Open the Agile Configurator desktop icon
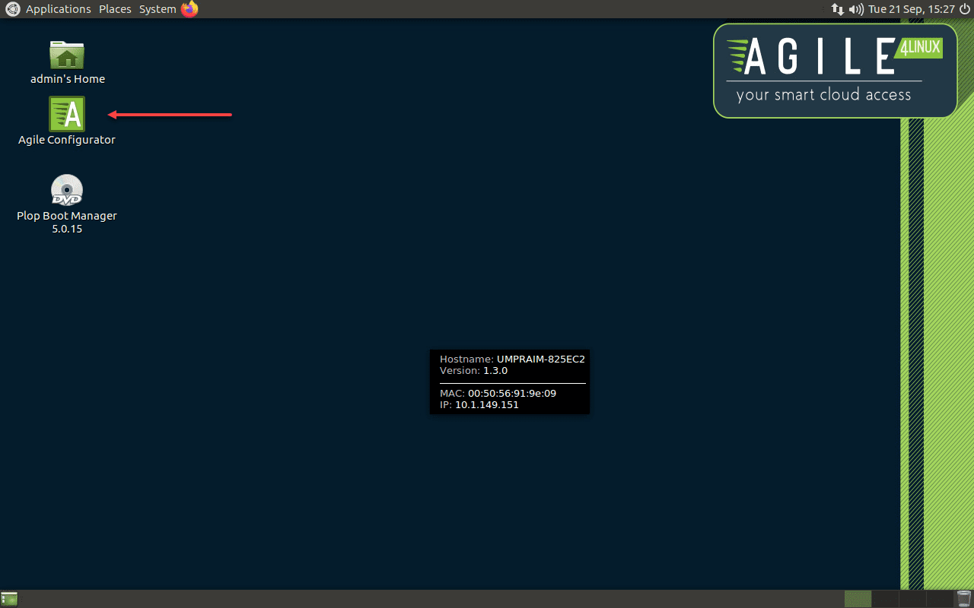The width and height of the screenshot is (974, 608). tap(67, 114)
